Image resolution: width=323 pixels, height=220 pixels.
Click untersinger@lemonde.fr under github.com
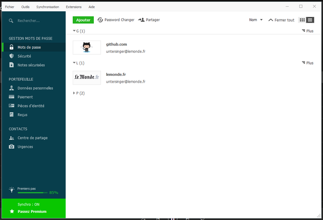pyautogui.click(x=126, y=51)
